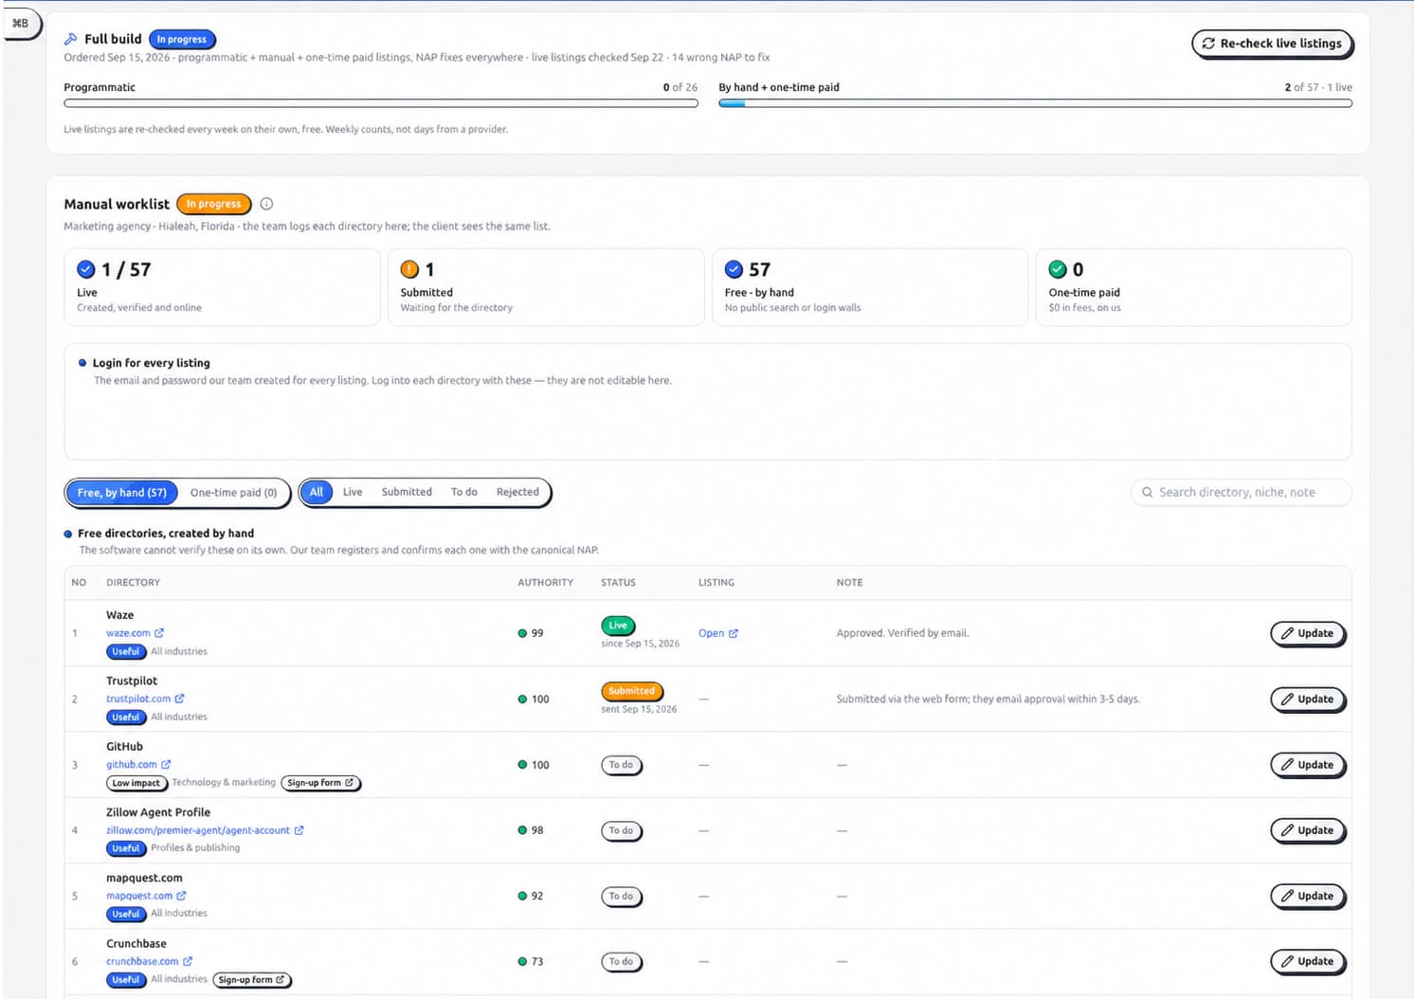Click the ⌘B sidebar toggle badge

point(21,24)
